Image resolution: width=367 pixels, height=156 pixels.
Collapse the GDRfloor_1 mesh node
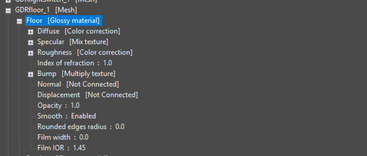click(x=8, y=11)
